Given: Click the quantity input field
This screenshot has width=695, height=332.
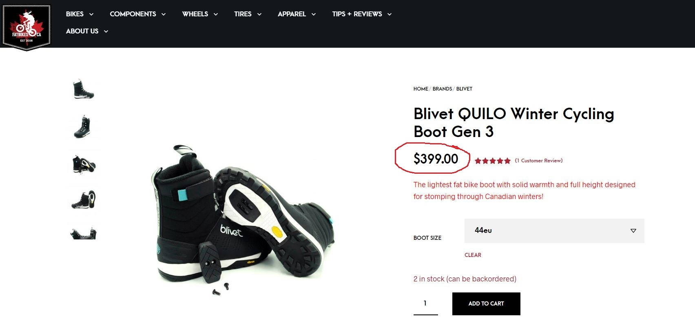Looking at the screenshot, I should pos(425,303).
